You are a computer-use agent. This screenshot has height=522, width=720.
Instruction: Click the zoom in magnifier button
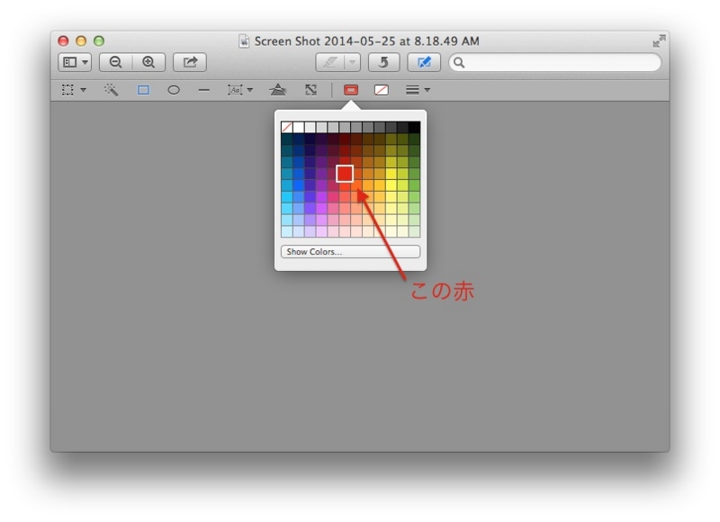click(148, 62)
